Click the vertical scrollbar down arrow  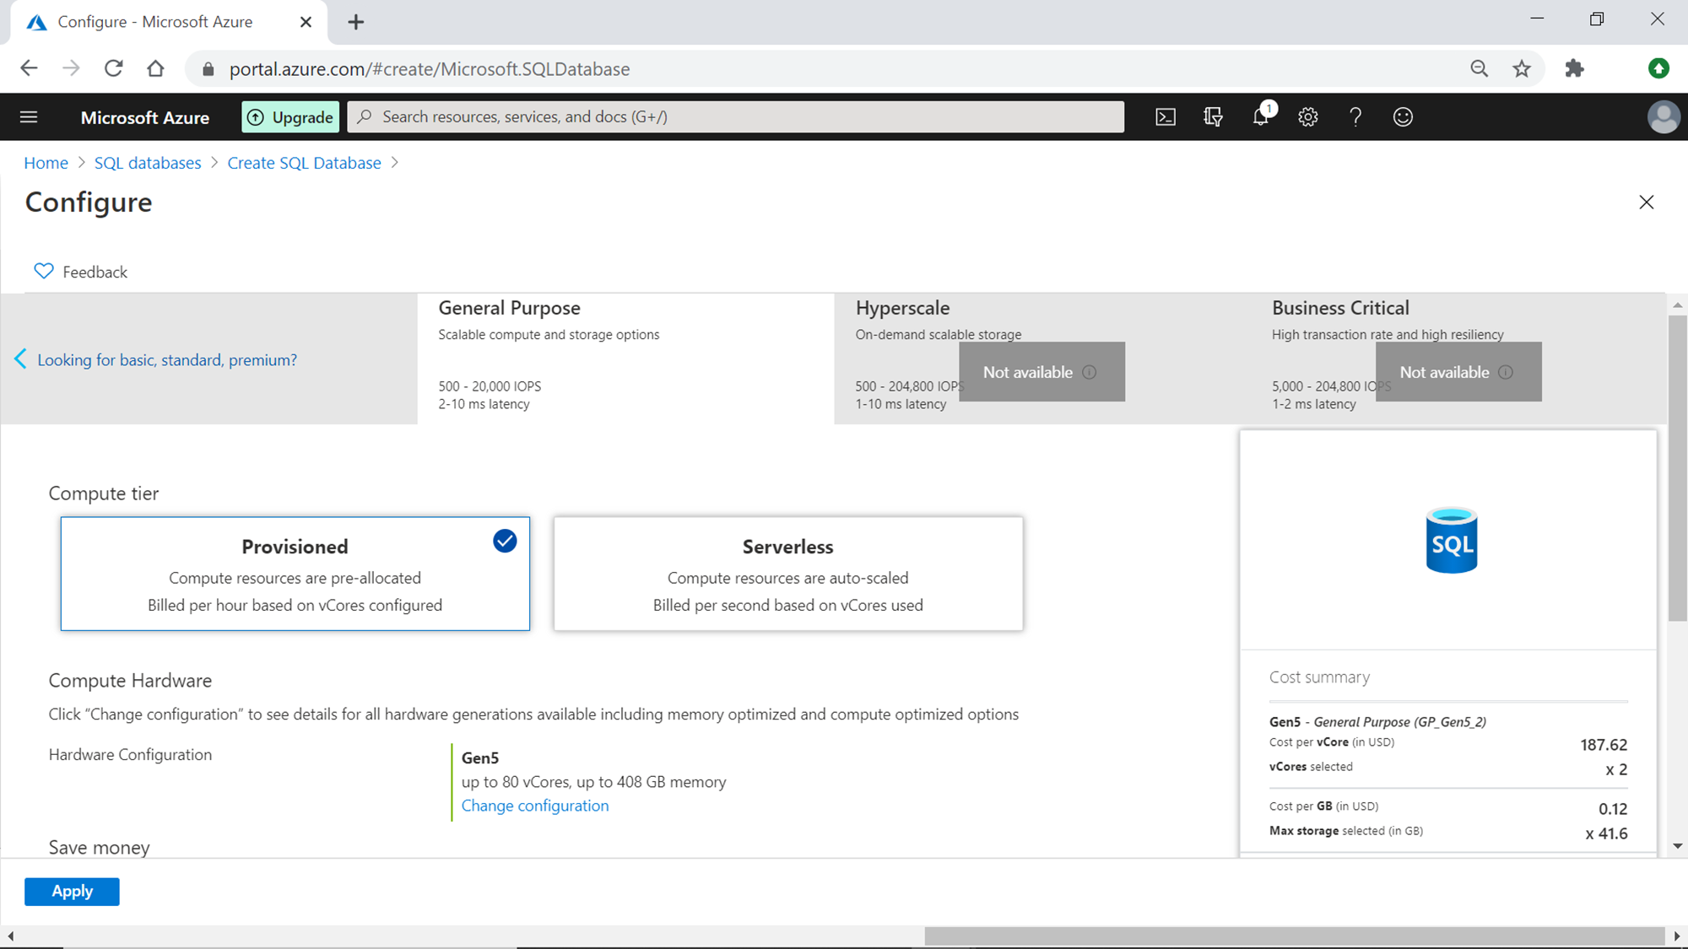pos(1677,846)
